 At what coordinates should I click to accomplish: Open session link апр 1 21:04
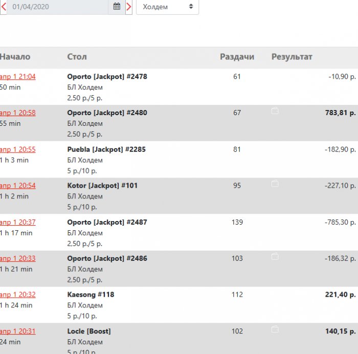click(18, 77)
